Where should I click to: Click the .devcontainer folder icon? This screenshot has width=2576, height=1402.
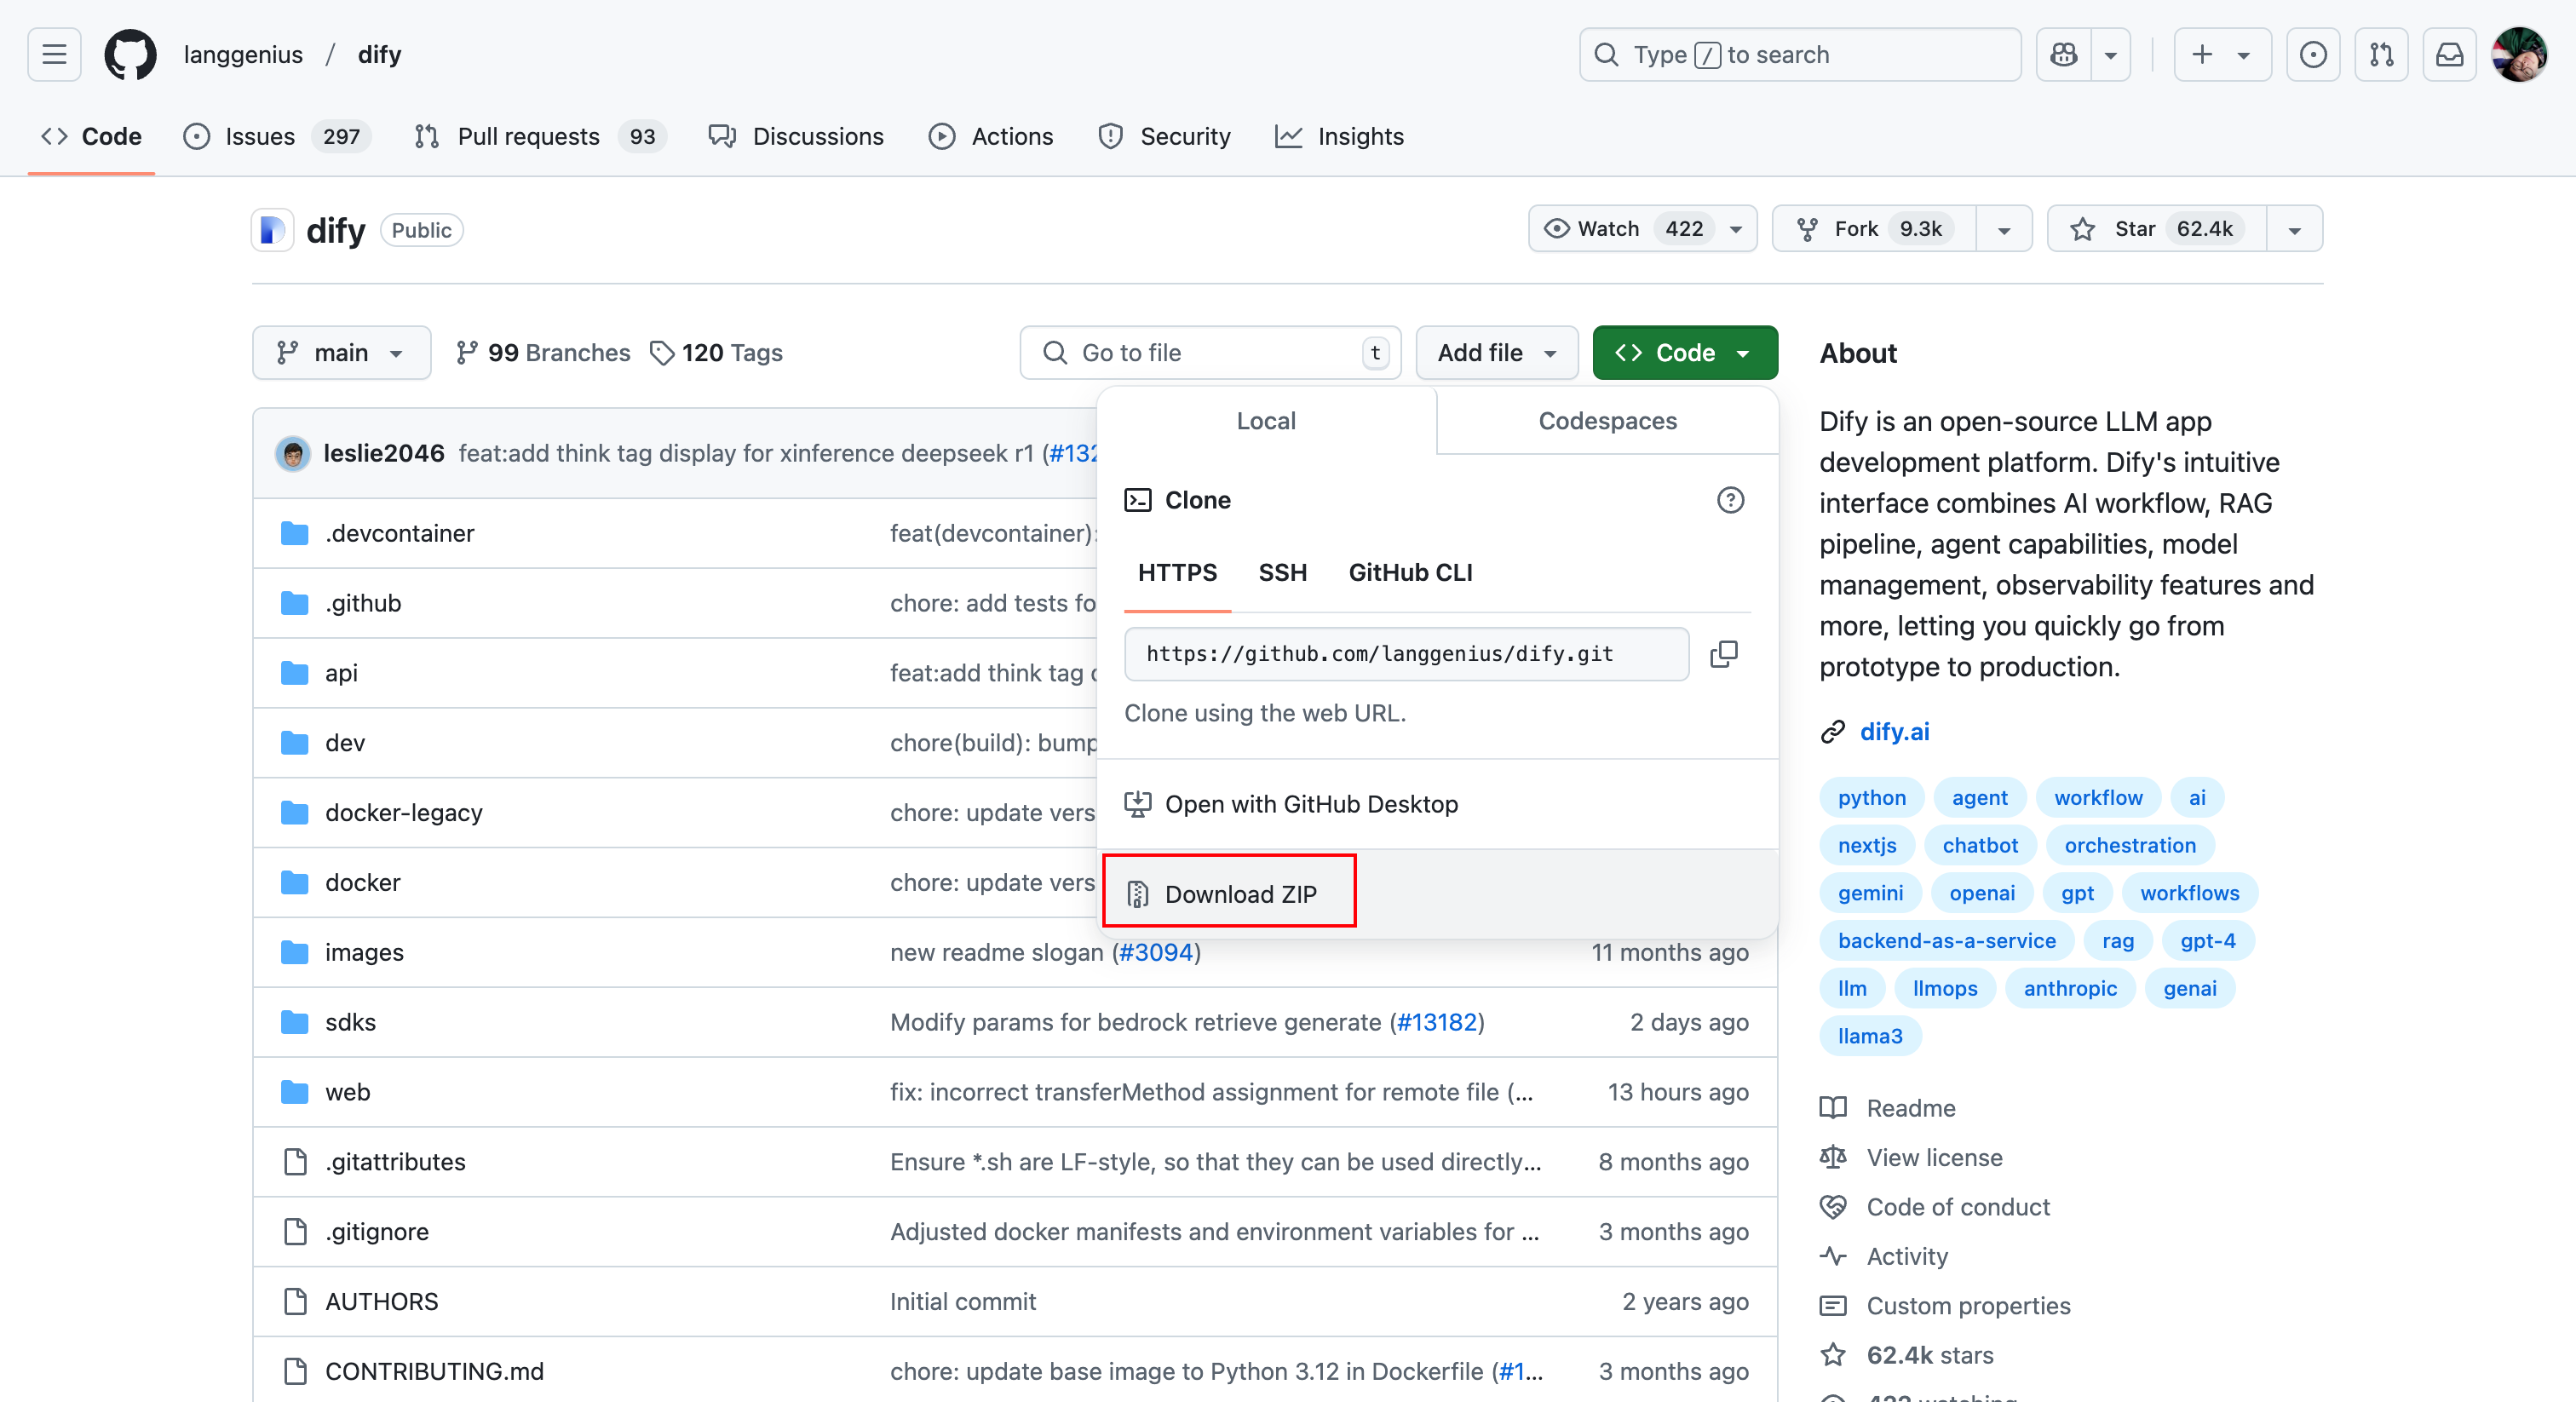click(x=295, y=533)
